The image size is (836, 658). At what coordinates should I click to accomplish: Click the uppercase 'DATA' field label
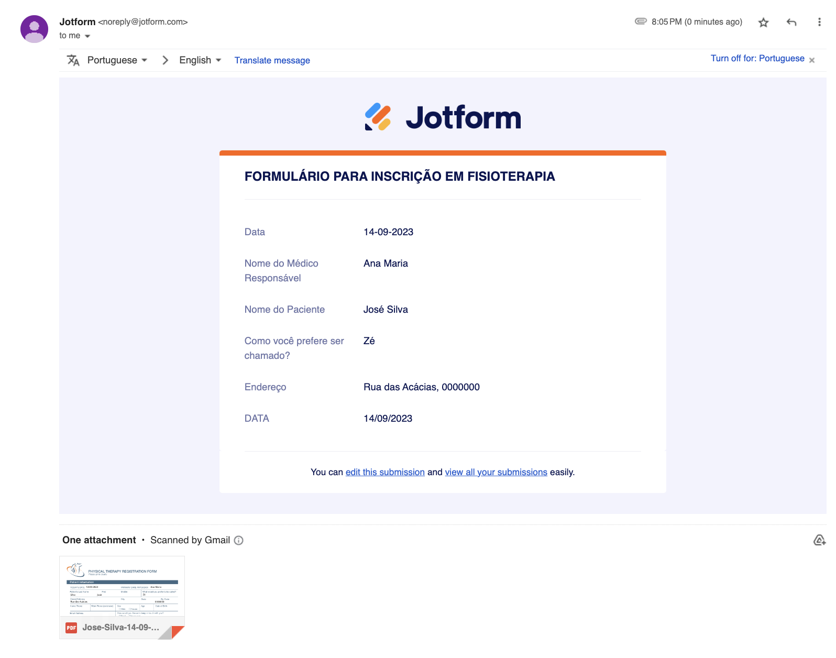click(257, 419)
